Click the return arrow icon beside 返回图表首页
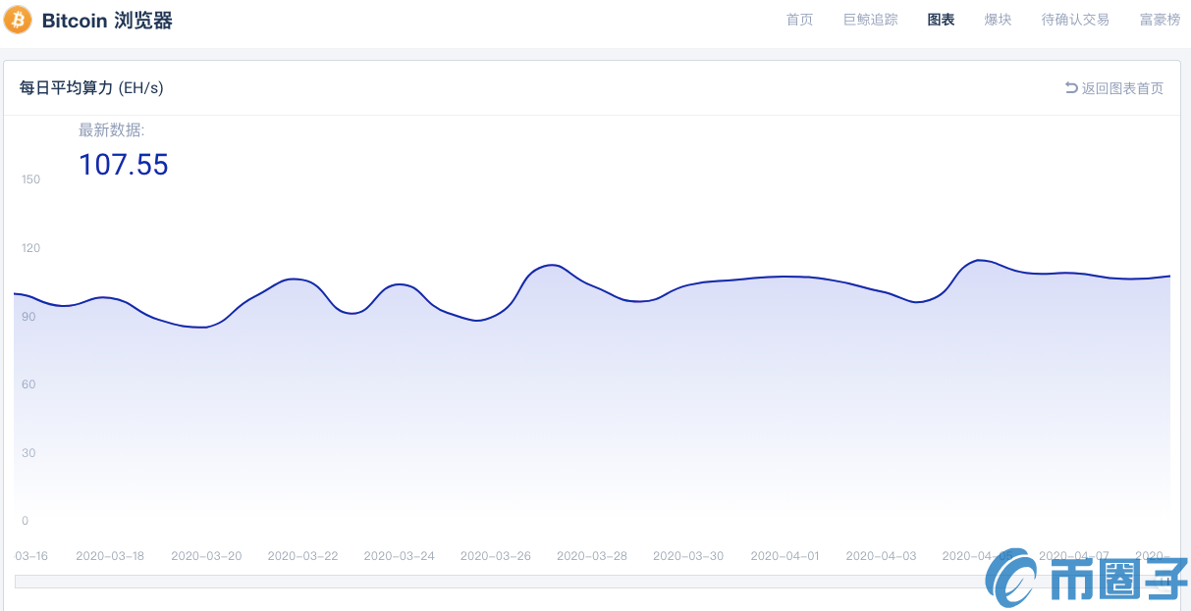Screen dimensions: 1191x611 [x=1070, y=87]
